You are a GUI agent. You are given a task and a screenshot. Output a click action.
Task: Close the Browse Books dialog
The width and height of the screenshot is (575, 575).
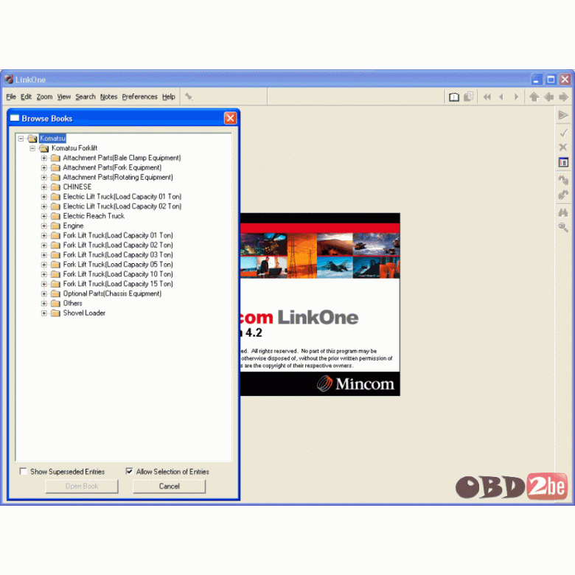(x=230, y=118)
